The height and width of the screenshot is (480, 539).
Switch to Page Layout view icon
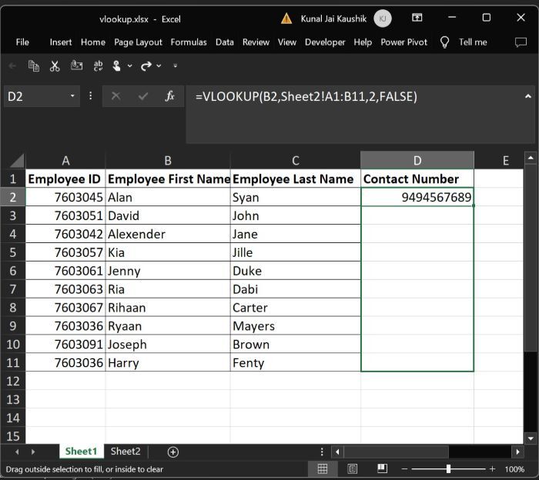pyautogui.click(x=353, y=468)
